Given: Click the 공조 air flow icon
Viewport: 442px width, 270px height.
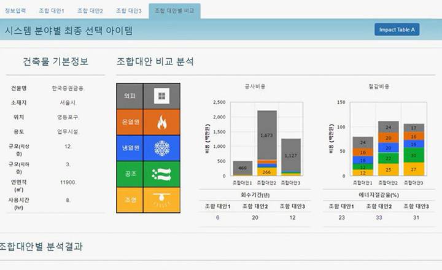Looking at the screenshot, I should click(162, 174).
